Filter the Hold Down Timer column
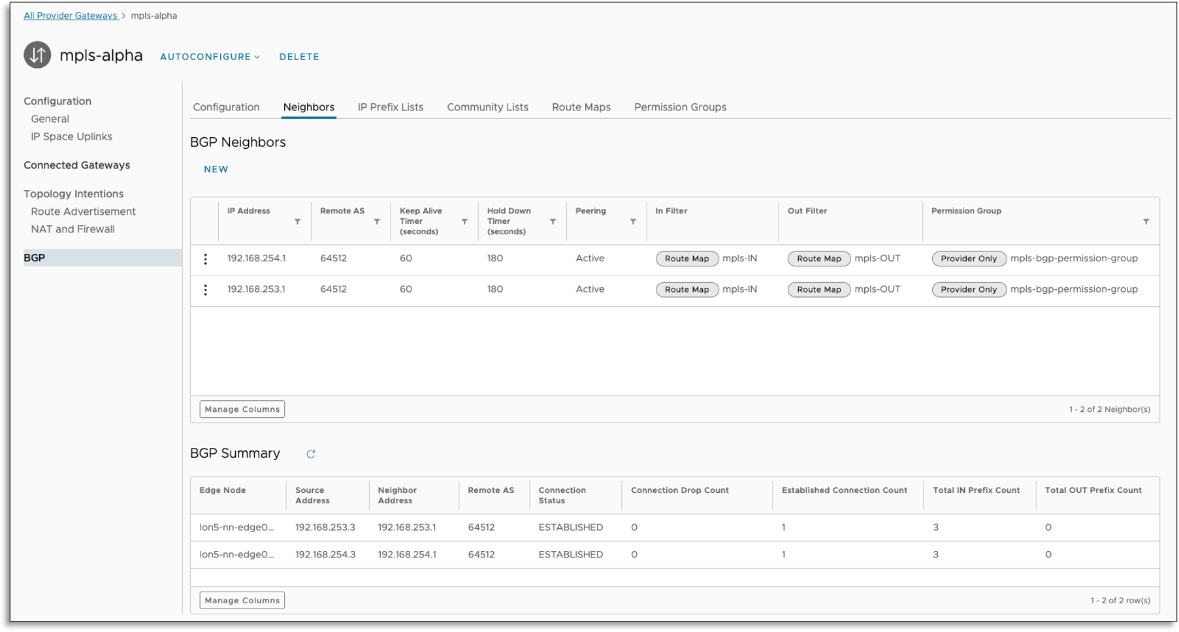This screenshot has width=1179, height=632. click(x=553, y=222)
